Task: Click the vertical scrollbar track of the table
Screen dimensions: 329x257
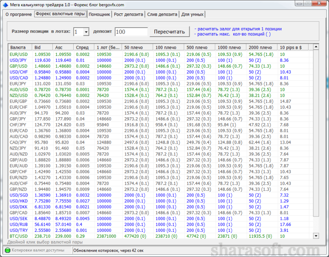Action: (316, 141)
